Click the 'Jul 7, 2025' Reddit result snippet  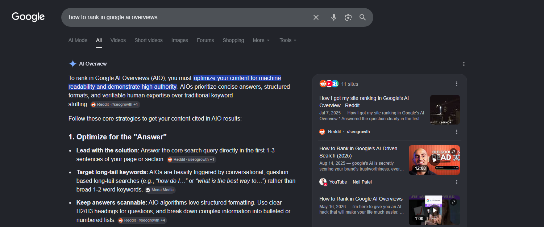371,116
